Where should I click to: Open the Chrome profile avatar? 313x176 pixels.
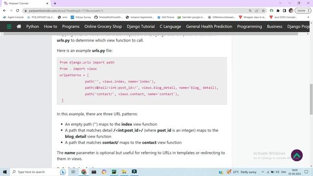291,11
